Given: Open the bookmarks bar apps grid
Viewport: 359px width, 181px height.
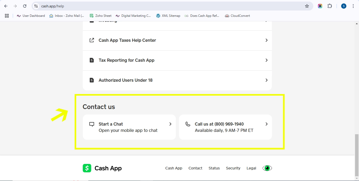Looking at the screenshot, I should click(x=7, y=16).
